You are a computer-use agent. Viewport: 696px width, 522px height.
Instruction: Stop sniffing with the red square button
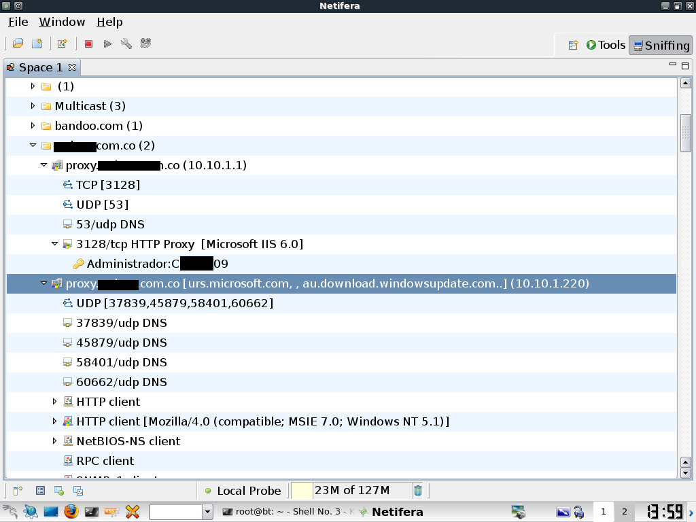[x=89, y=43]
